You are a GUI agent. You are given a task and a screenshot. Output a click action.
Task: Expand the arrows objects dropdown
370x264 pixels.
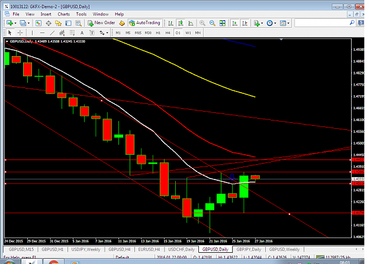click(x=107, y=32)
